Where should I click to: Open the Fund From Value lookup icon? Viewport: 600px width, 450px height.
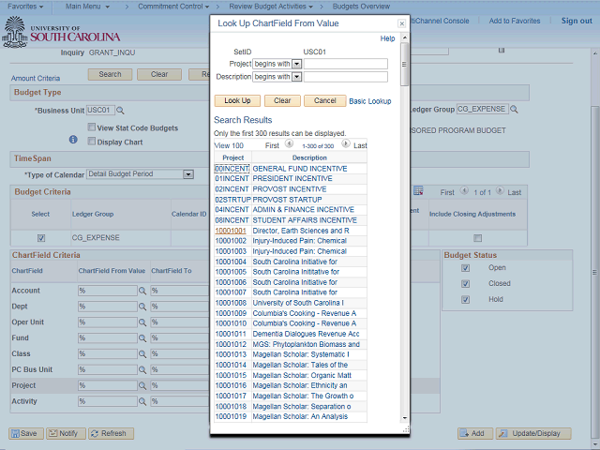pos(142,338)
